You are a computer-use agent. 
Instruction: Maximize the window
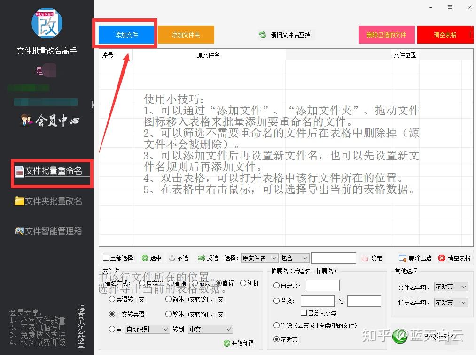point(450,7)
